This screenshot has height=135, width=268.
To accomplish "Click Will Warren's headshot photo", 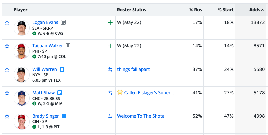I will (x=22, y=75).
